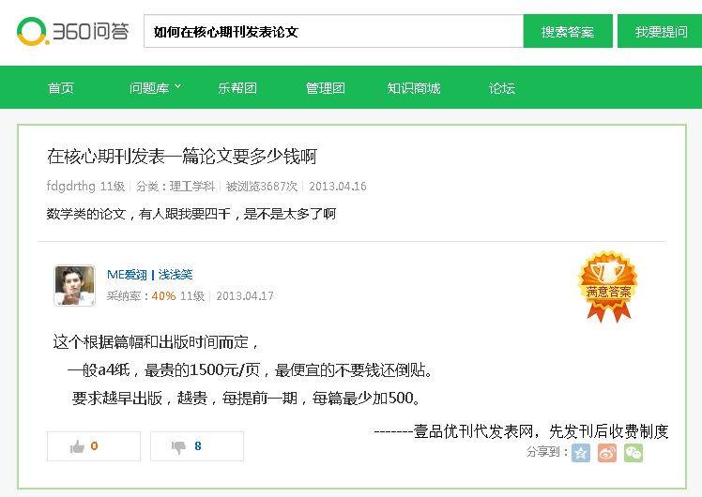Click the adoption rate 40% value
The image size is (702, 497).
(163, 296)
